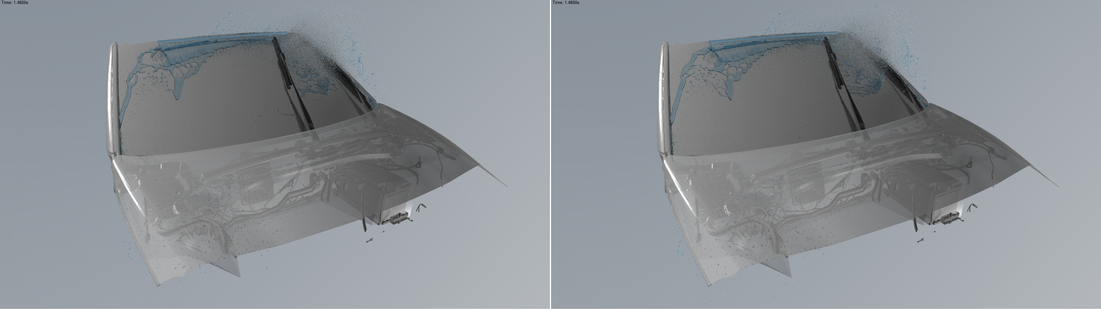The image size is (1101, 310).
Task: Click the Time label in the left viewport
Action: [x=14, y=3]
